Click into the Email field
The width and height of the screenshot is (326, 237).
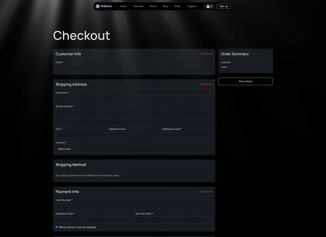click(x=134, y=69)
